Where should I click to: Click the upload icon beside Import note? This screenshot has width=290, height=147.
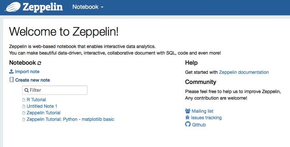point(11,72)
